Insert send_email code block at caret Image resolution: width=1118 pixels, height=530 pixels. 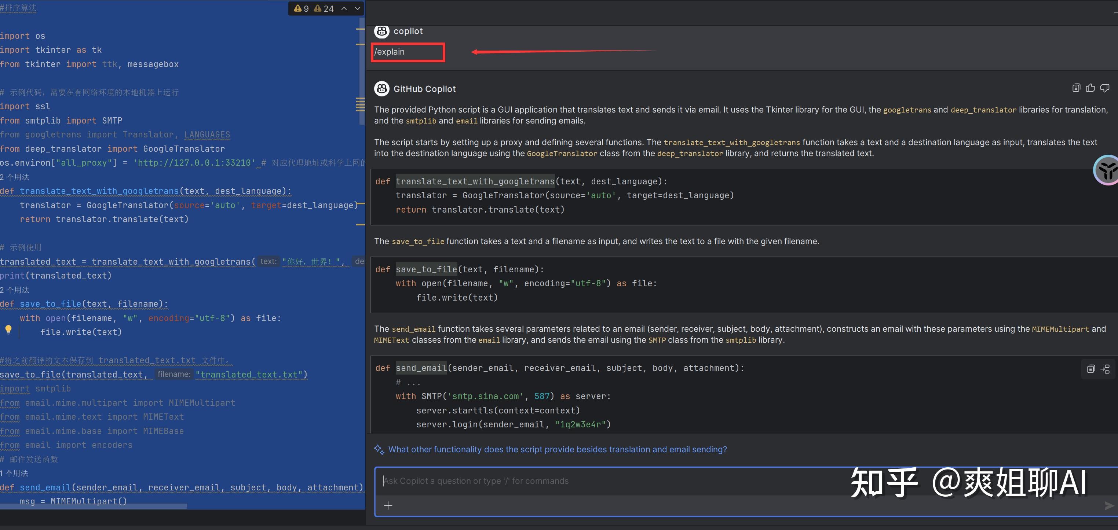[1105, 369]
